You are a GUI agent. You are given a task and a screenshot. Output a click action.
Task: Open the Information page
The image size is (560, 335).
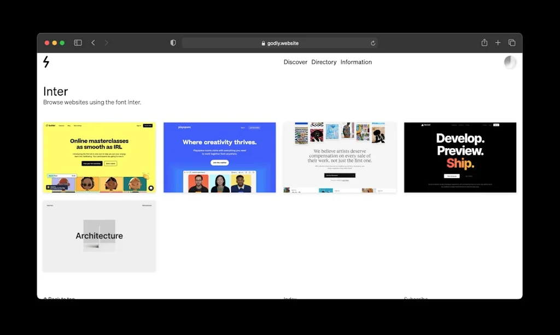356,62
